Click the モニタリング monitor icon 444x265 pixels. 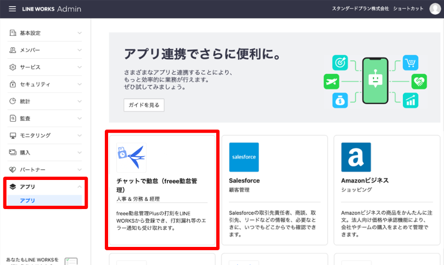tap(13, 136)
